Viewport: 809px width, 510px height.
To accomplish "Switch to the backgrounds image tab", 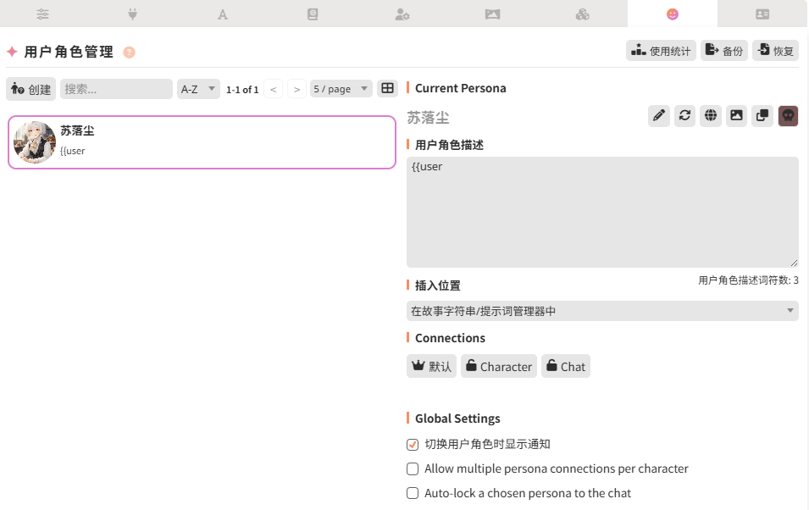I will [492, 14].
